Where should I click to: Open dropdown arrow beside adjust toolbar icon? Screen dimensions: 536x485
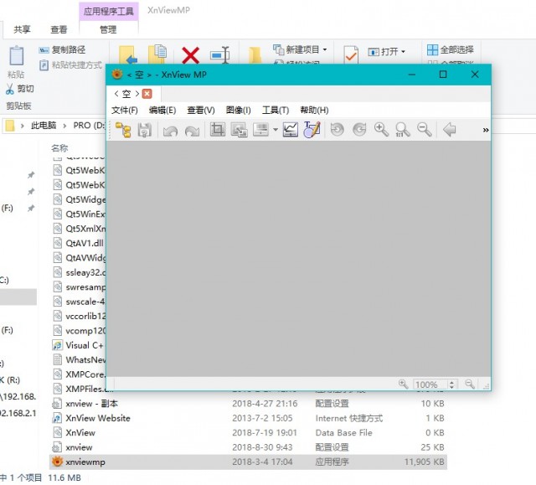(x=276, y=130)
